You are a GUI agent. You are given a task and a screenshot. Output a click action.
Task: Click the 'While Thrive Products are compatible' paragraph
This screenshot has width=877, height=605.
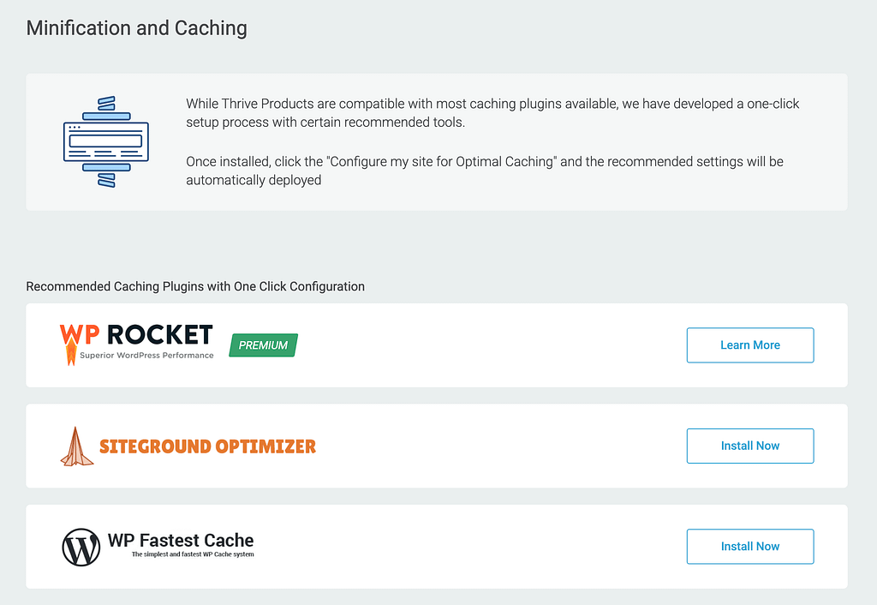click(492, 113)
